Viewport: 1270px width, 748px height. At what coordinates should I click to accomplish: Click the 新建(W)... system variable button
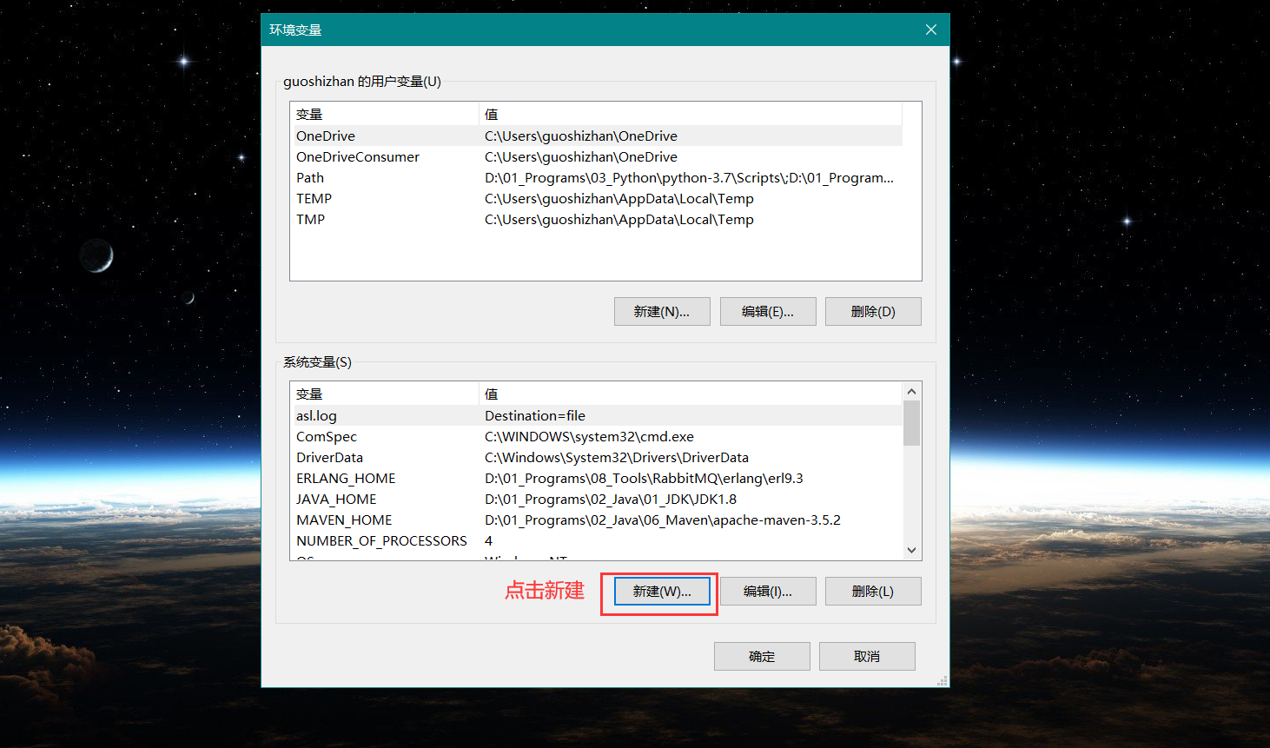pyautogui.click(x=662, y=592)
